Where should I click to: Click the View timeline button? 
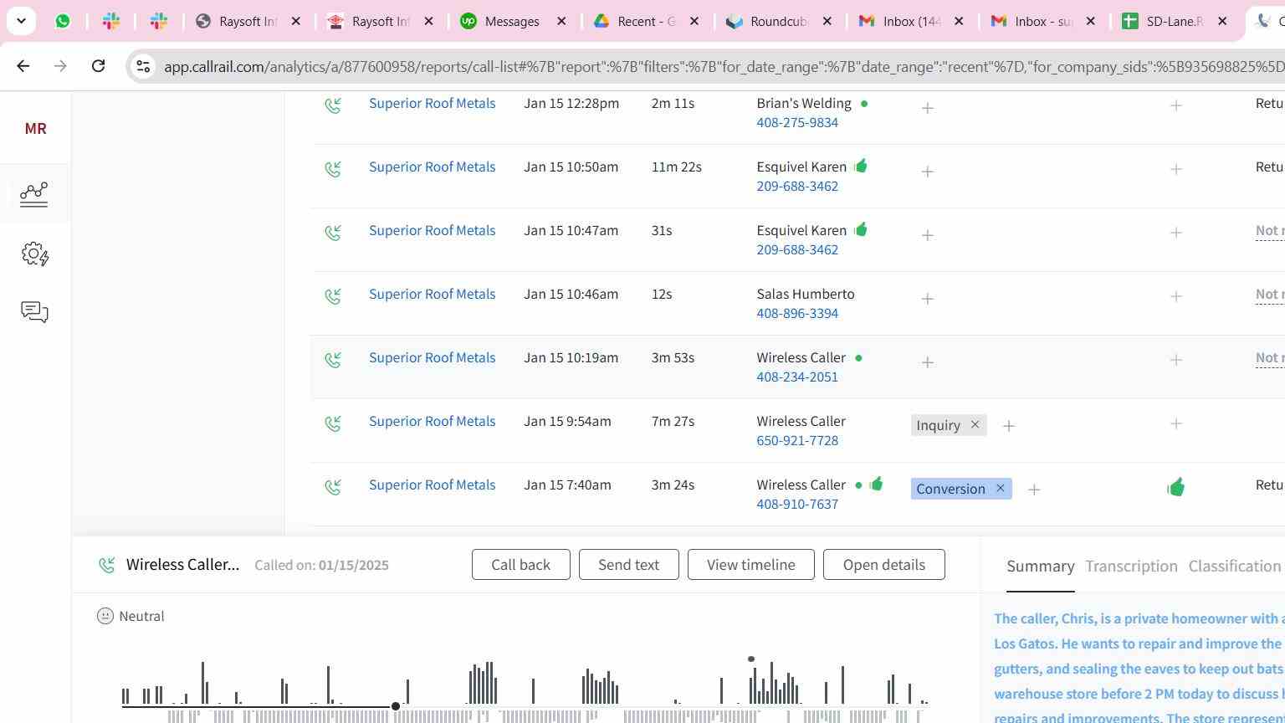(750, 565)
